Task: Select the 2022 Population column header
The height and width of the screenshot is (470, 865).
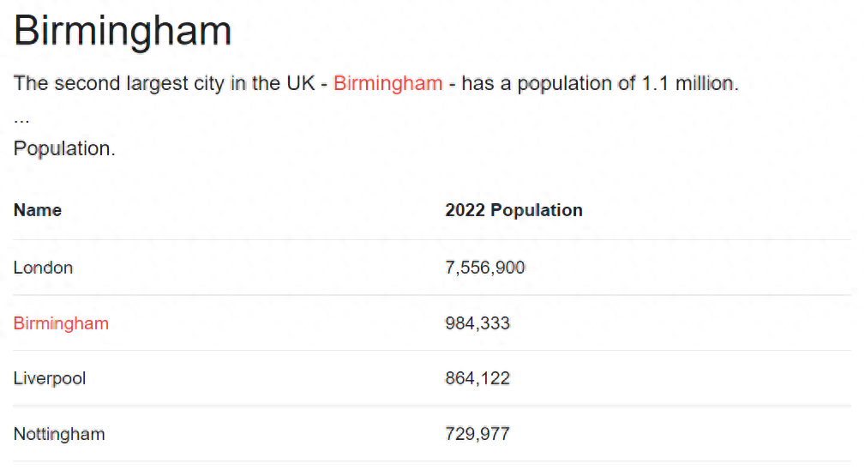Action: click(514, 210)
